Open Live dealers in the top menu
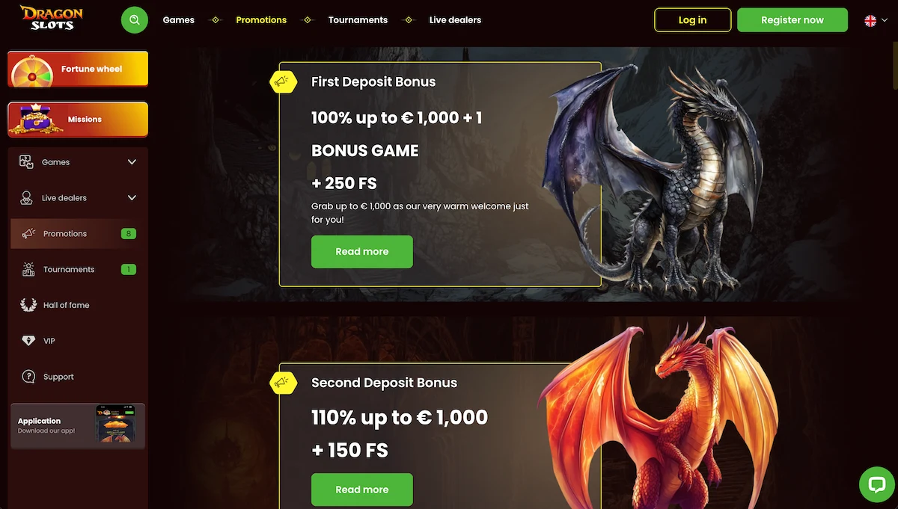This screenshot has width=898, height=509. pyautogui.click(x=455, y=20)
